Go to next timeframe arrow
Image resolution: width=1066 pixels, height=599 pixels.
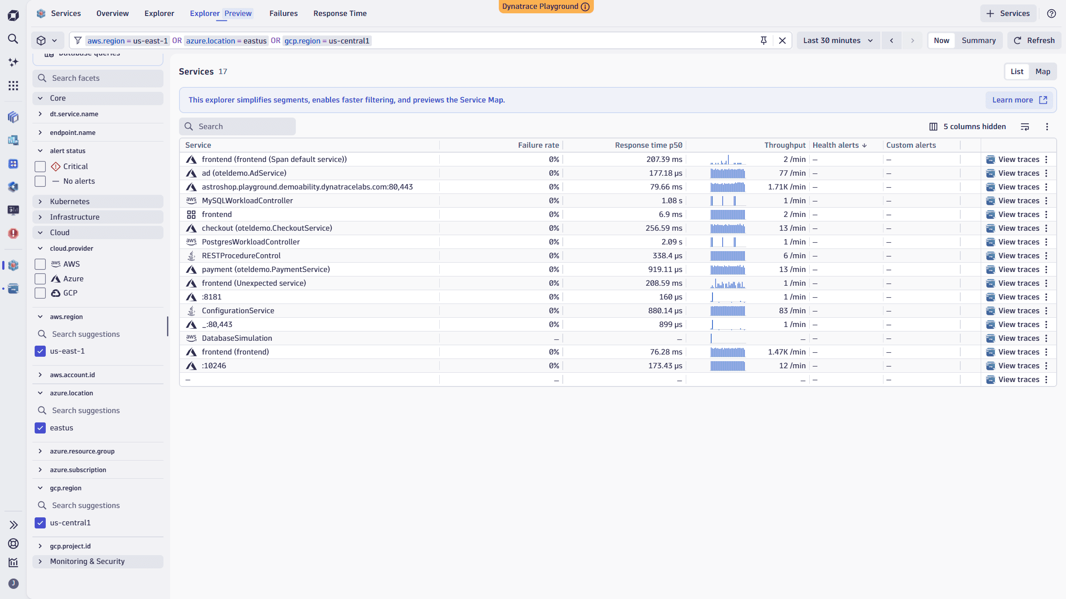click(912, 40)
